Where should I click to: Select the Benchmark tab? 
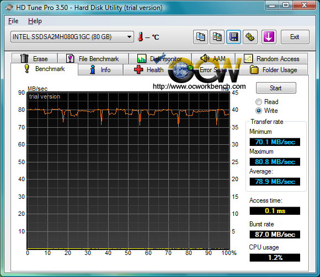click(45, 69)
